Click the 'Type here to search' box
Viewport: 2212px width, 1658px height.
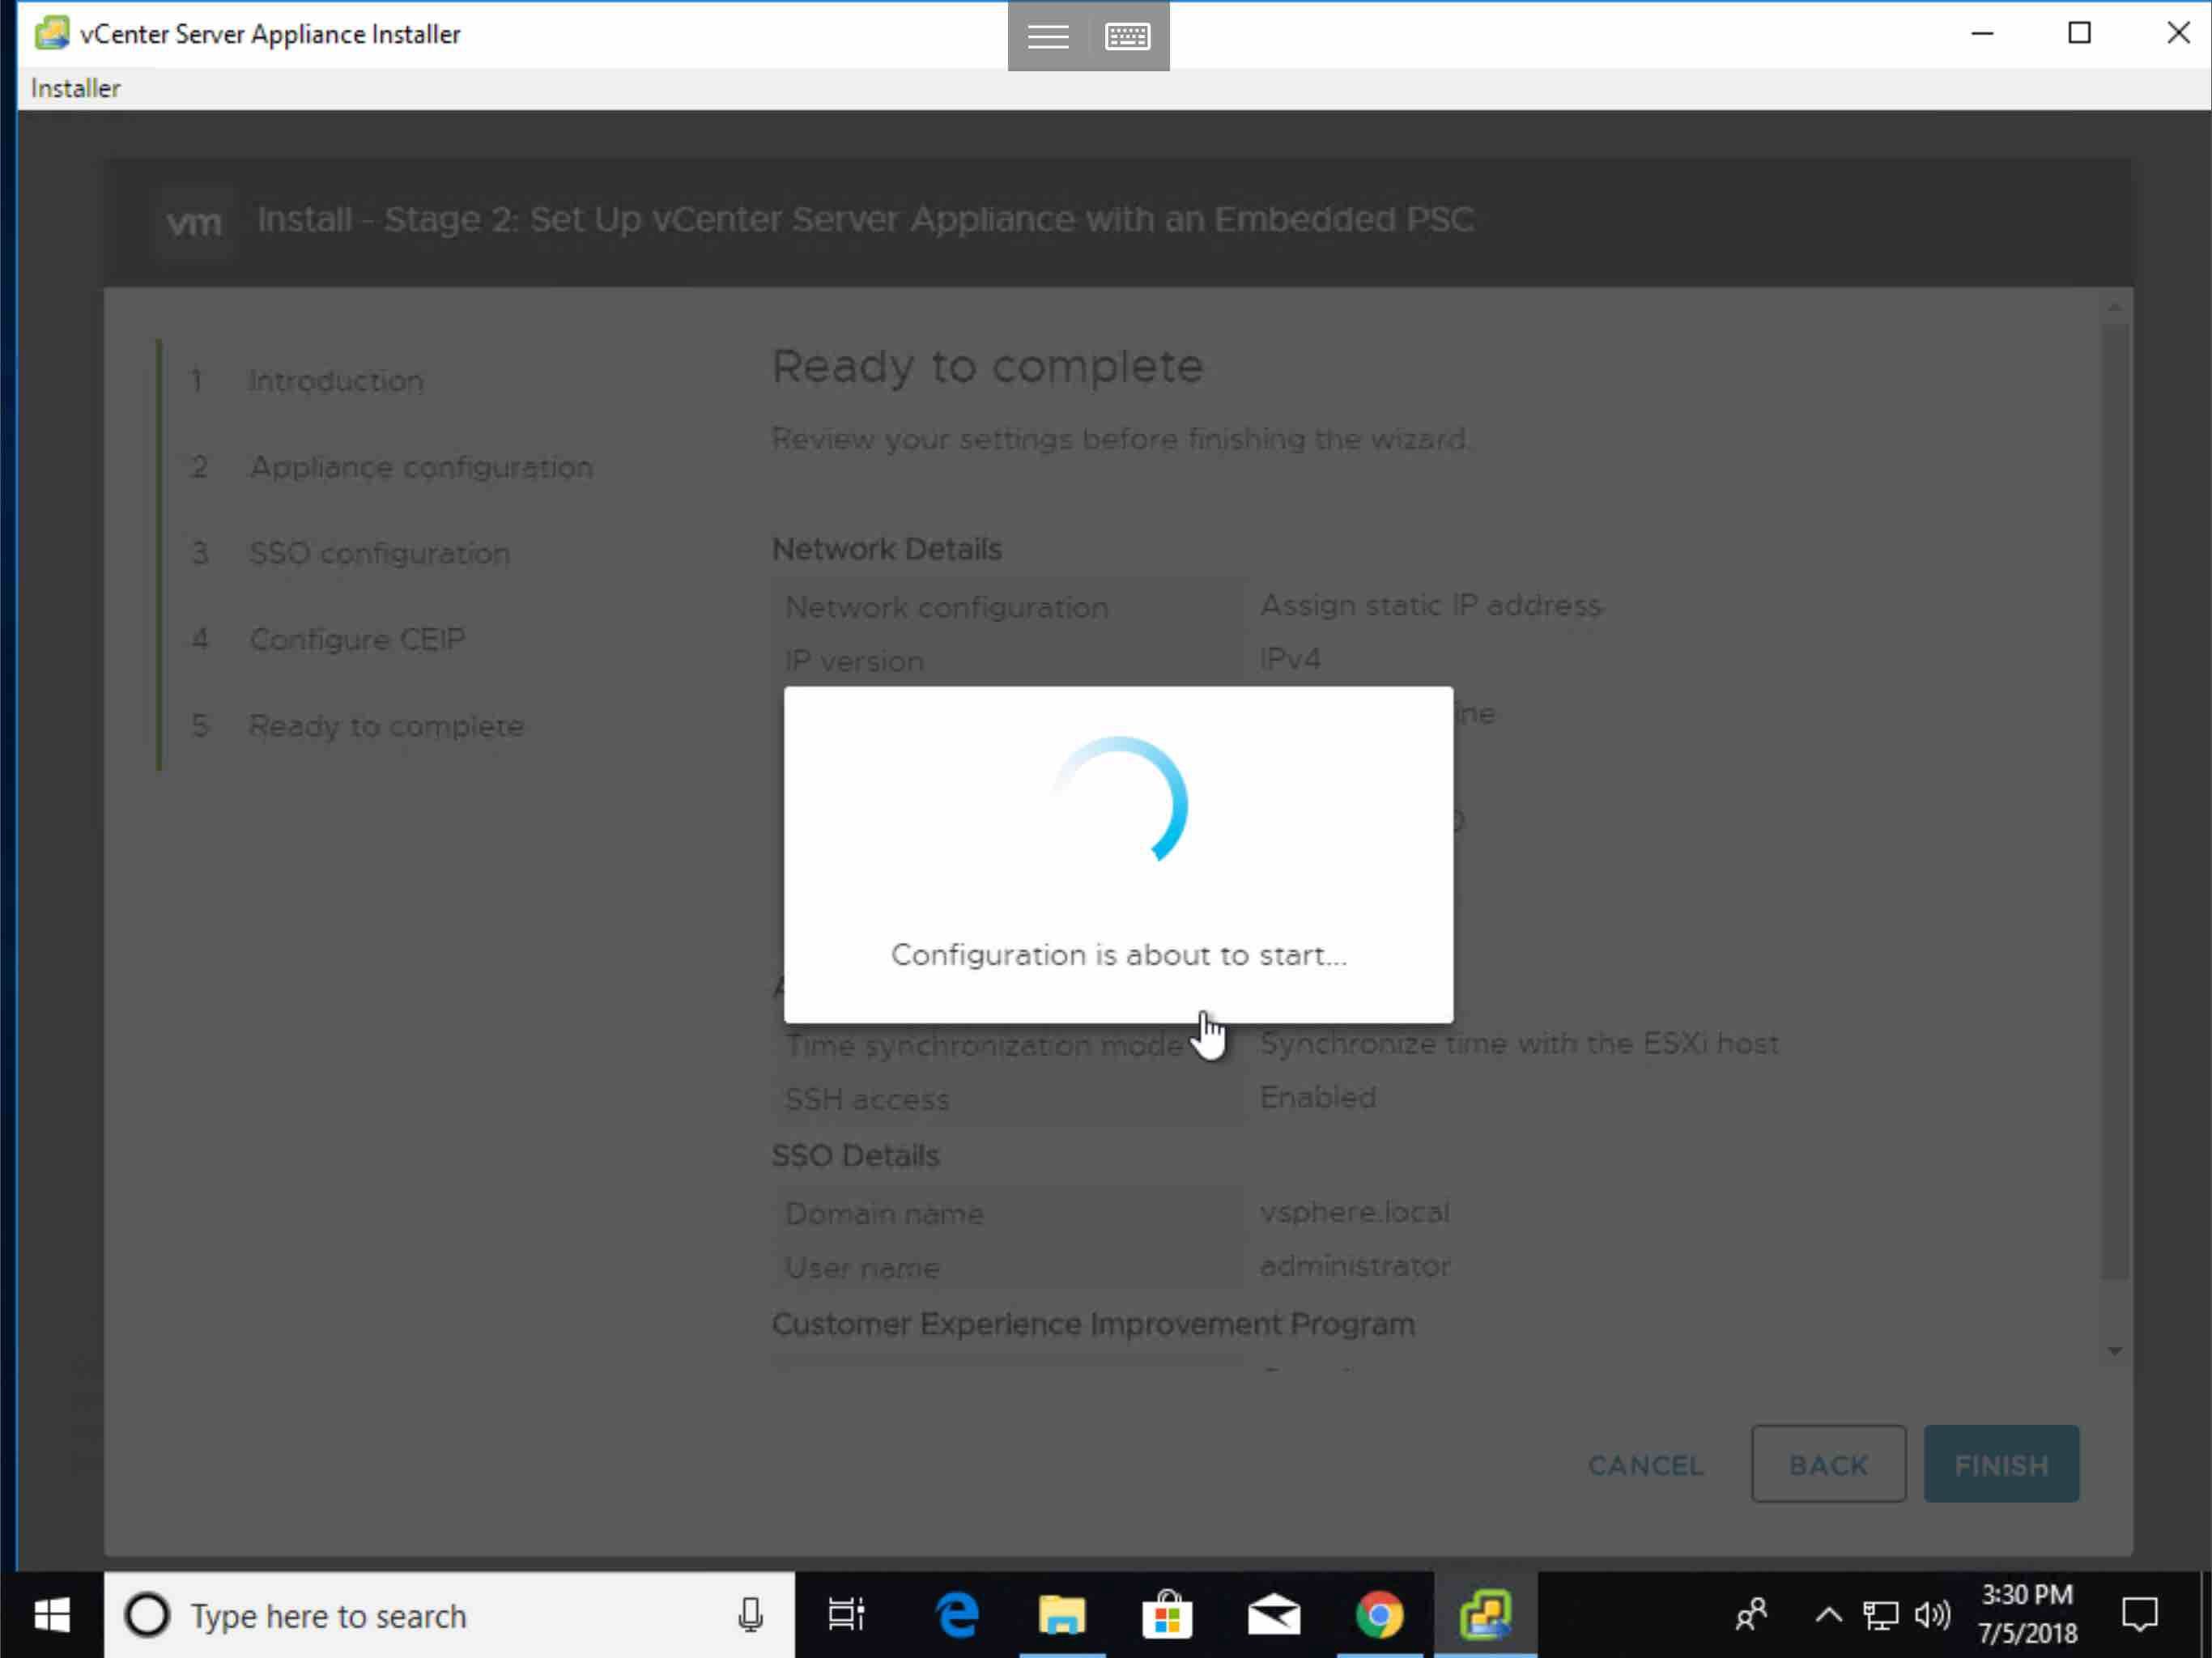coord(449,1615)
